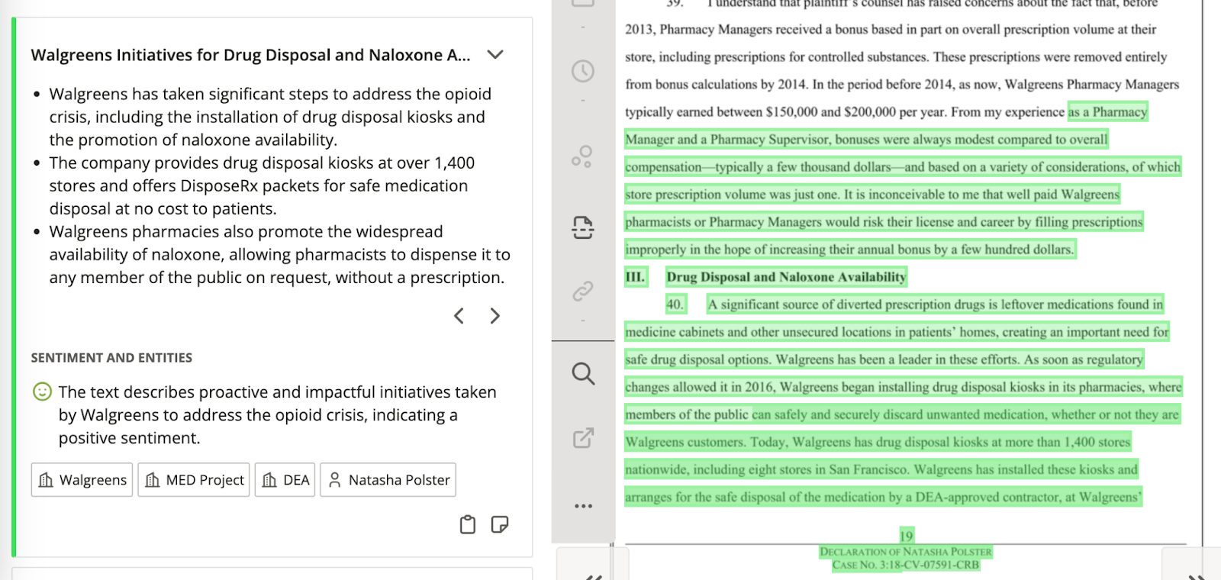Open the link icon in sidebar

point(583,291)
